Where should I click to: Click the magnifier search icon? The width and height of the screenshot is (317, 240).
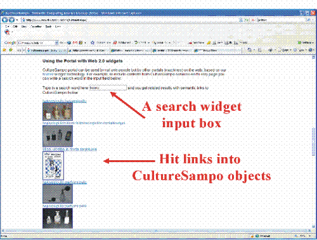[x=308, y=20]
